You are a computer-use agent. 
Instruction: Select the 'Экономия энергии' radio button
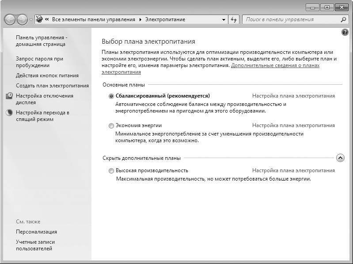111,126
